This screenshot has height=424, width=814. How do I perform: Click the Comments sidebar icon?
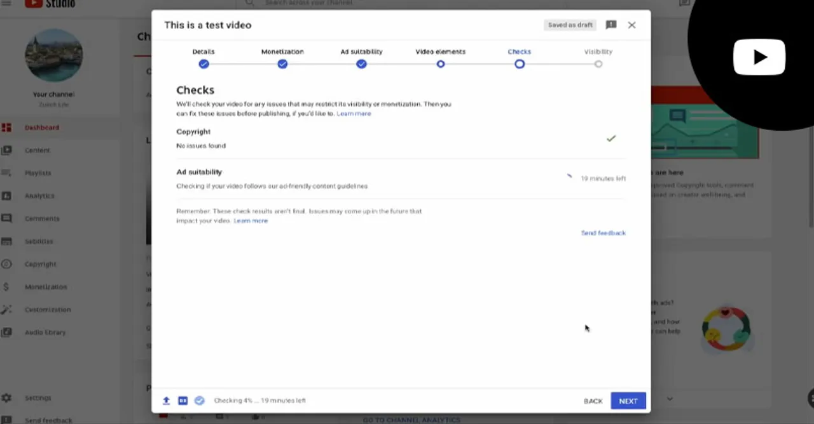click(6, 218)
